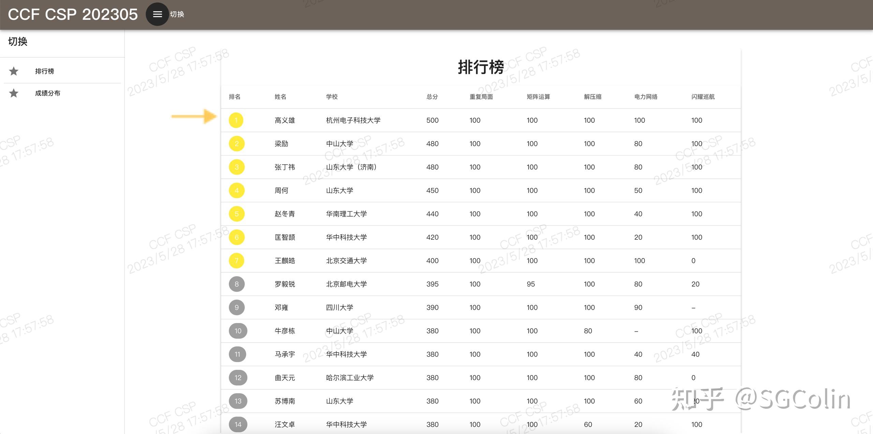Image resolution: width=873 pixels, height=434 pixels.
Task: Click the yellow rank badge 7
Action: [x=236, y=261]
